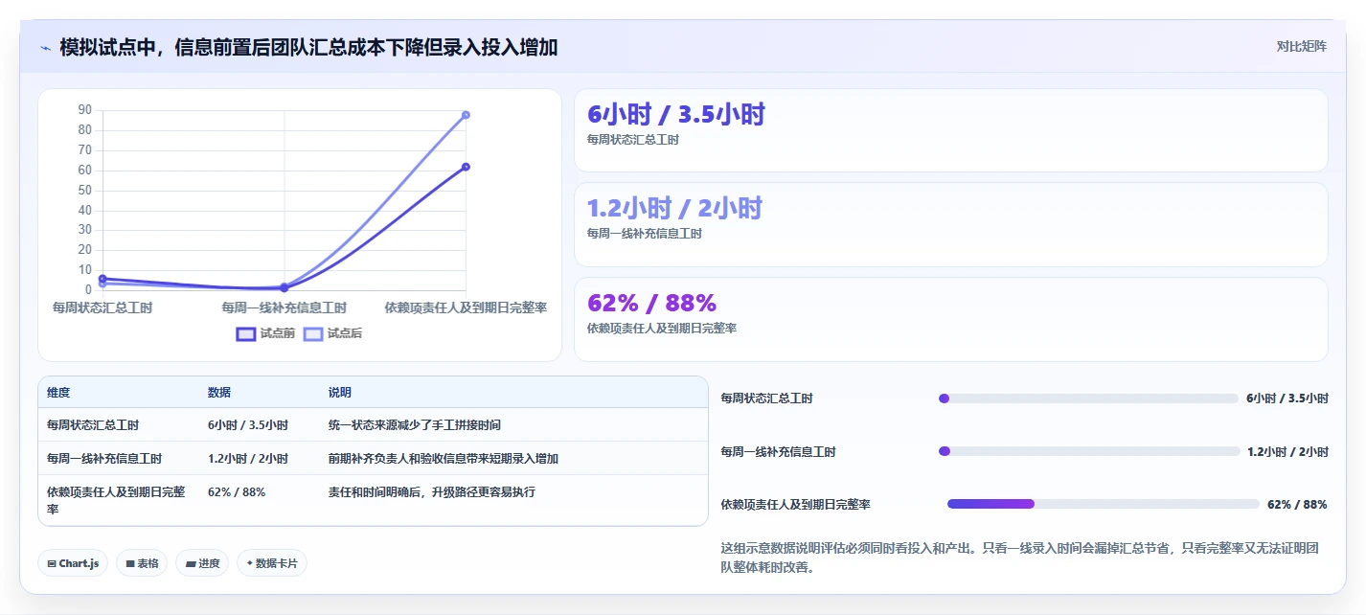The width and height of the screenshot is (1366, 615).
Task: Click progress label 每周一线补充信息工时
Action: click(778, 451)
